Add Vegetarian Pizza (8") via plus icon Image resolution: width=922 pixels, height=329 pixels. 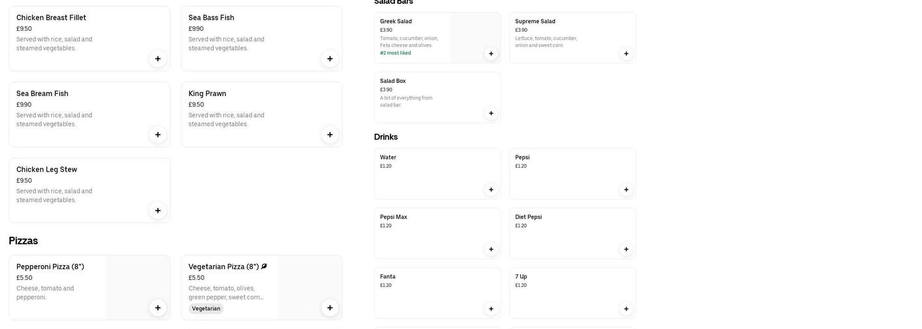(330, 308)
